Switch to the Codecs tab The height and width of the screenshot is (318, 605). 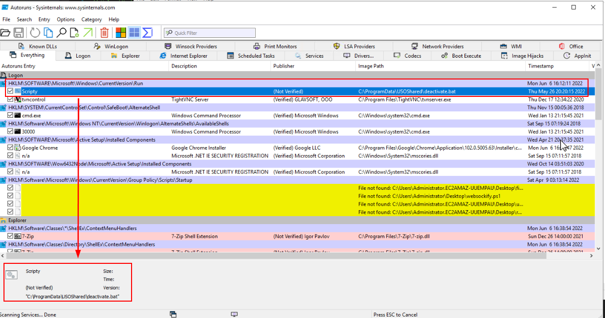point(408,56)
